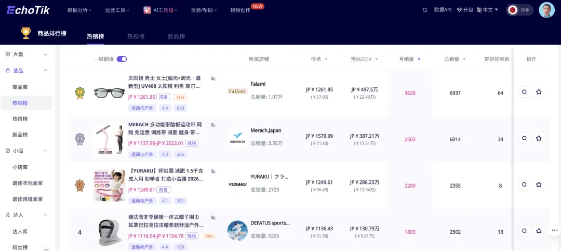561x251 pixels.
Task: Favorite the Falami sunglasses with star icon
Action: coord(539,92)
